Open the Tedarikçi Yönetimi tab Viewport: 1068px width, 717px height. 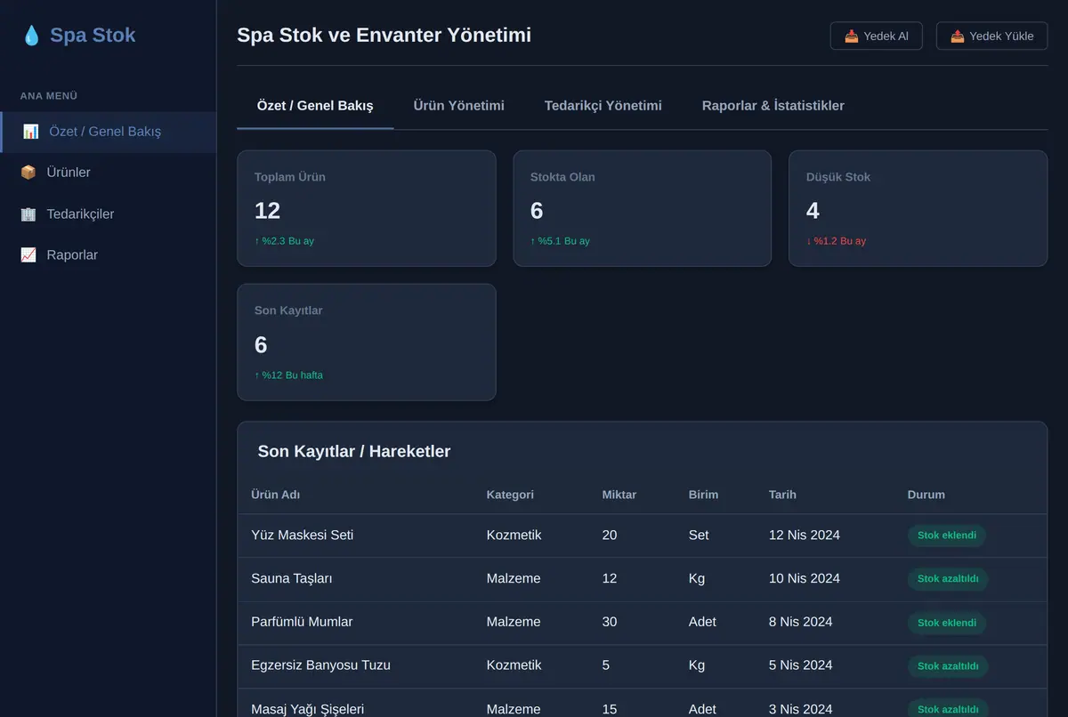point(603,106)
